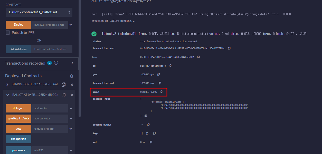322x154 pixels.
Task: Copy the from address value
Action: (198, 57)
